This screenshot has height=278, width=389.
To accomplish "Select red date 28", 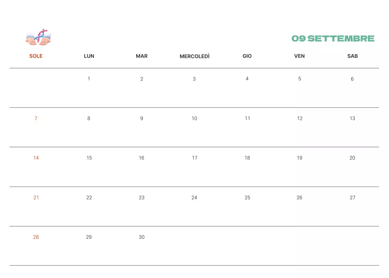I will [36, 237].
